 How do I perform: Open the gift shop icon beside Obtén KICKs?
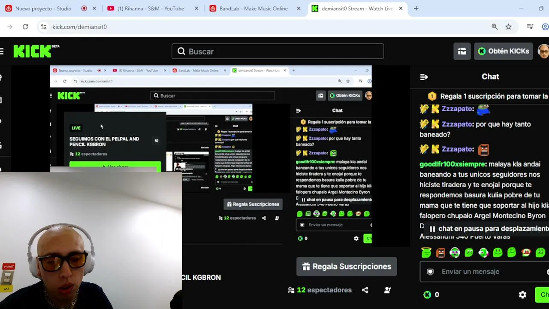coord(462,51)
